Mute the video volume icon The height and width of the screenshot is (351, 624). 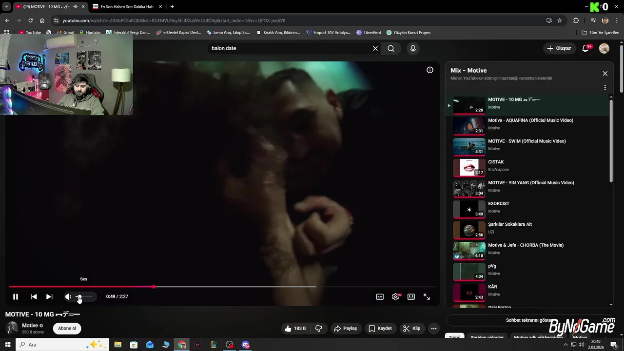pyautogui.click(x=68, y=296)
